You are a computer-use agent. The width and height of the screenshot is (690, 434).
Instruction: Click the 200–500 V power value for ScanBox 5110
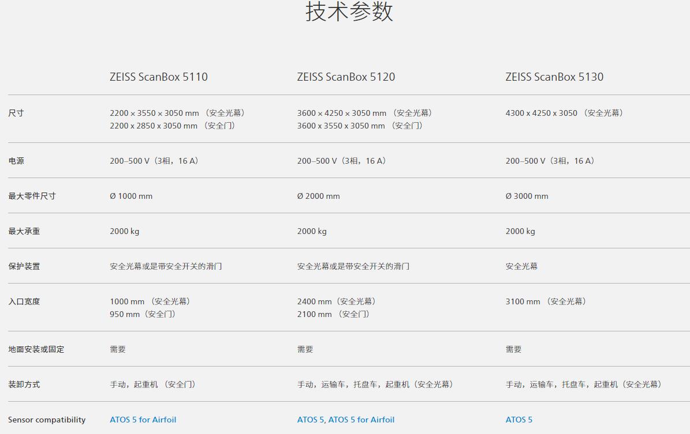pos(154,161)
